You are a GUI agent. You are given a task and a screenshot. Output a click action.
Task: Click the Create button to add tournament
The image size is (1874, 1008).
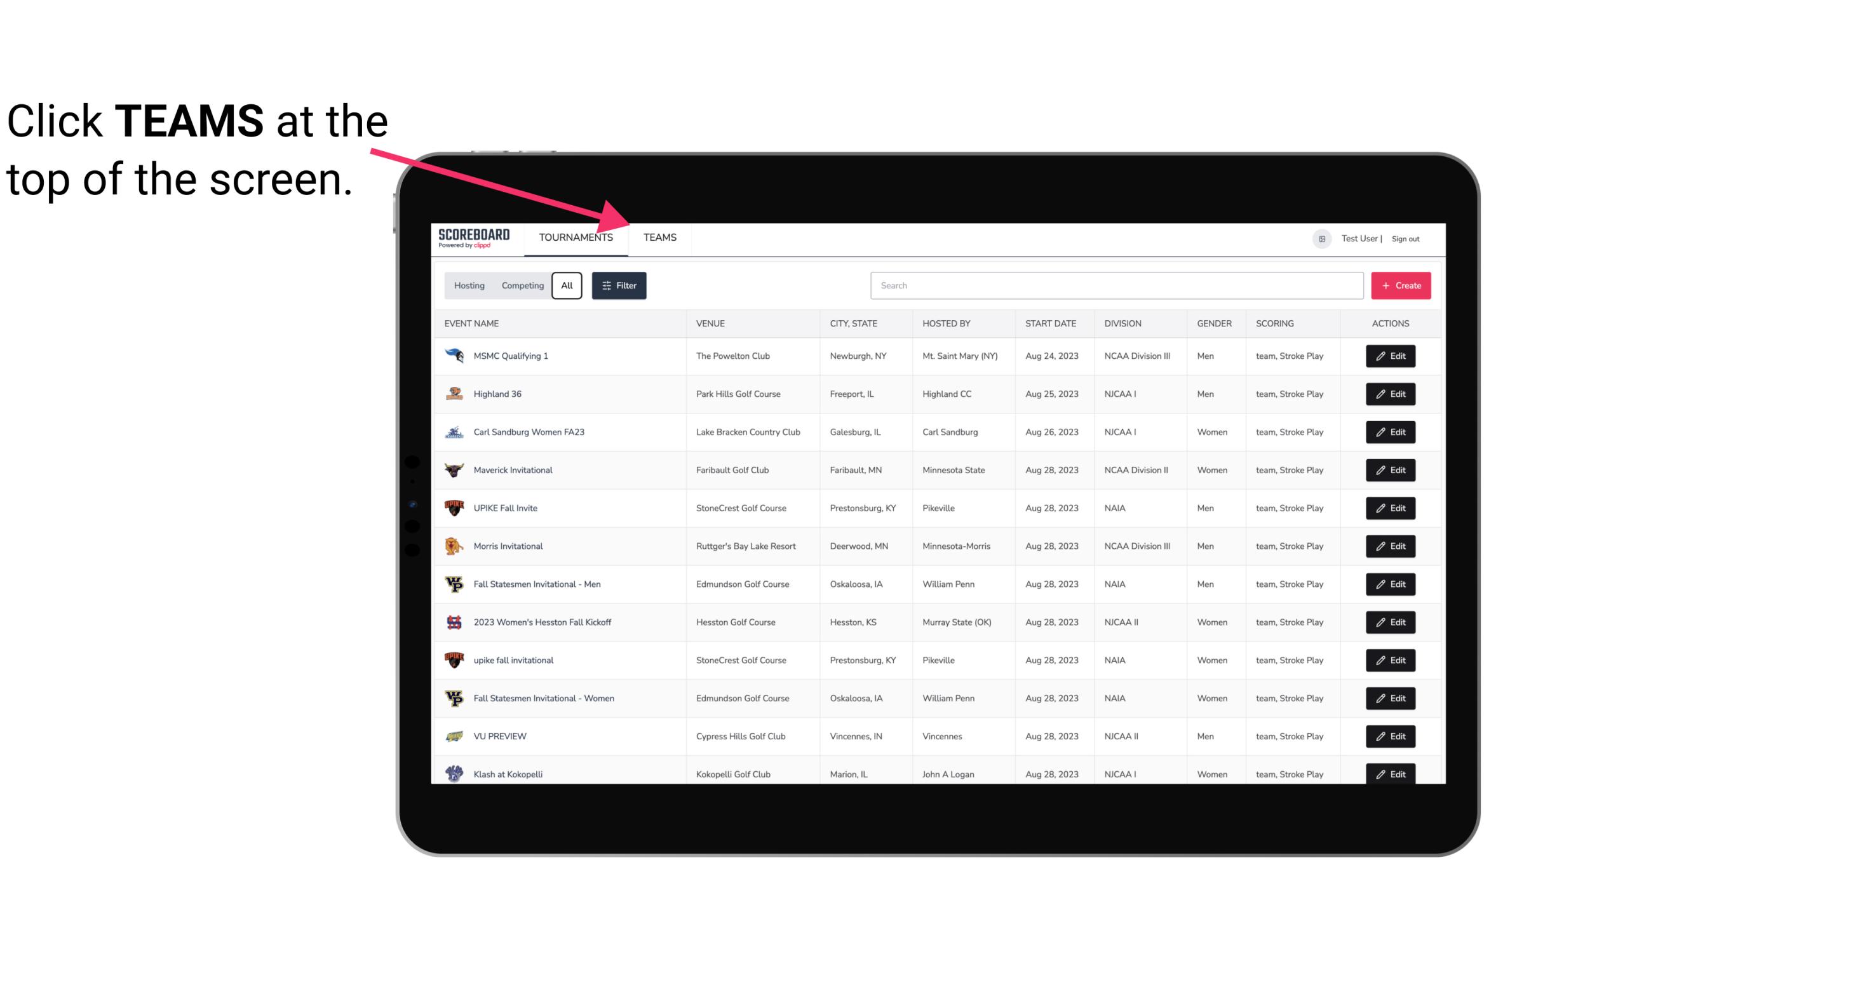(x=1400, y=286)
